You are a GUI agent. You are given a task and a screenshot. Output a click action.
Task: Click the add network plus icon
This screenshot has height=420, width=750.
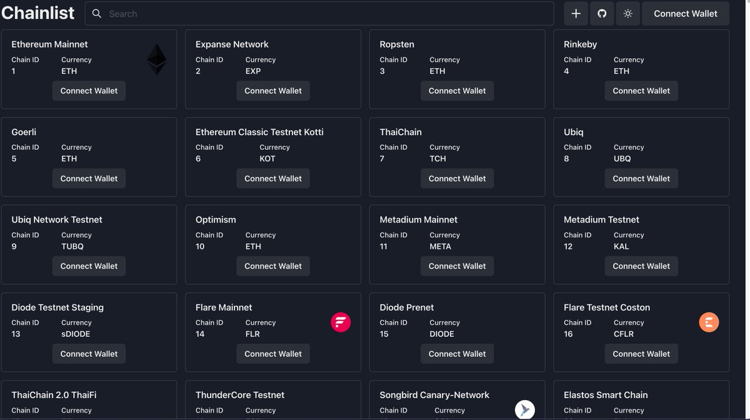click(575, 12)
